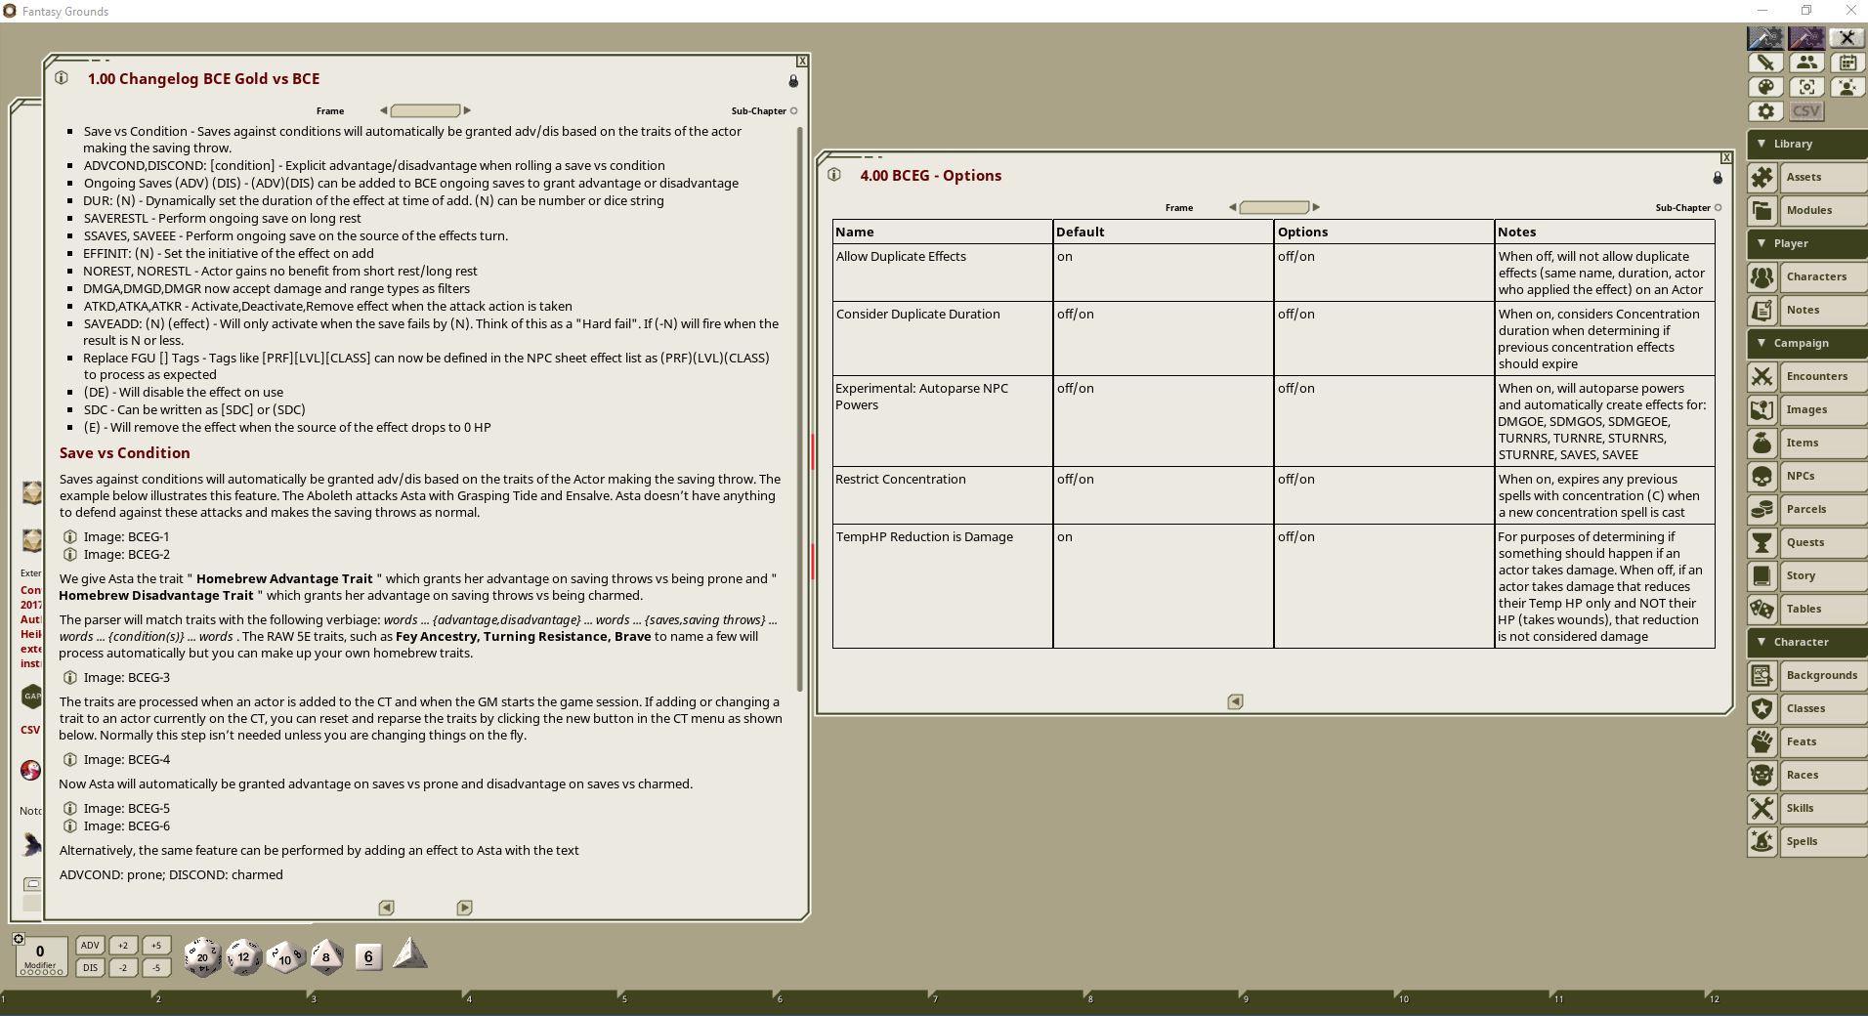The height and width of the screenshot is (1016, 1868).
Task: Open the Combat Tracker sword icon
Action: click(1765, 63)
